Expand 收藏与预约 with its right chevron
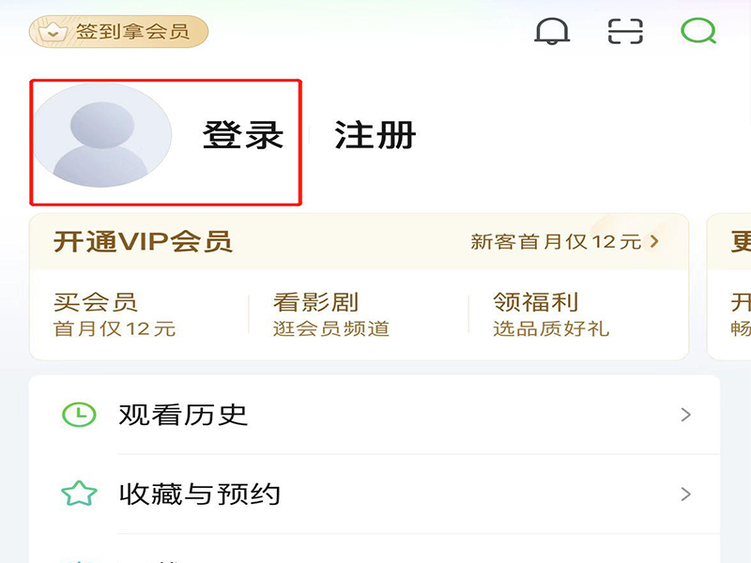 686,495
